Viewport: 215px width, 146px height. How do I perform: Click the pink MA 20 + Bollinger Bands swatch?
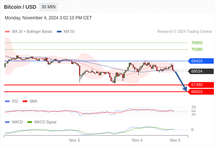(x=7, y=32)
